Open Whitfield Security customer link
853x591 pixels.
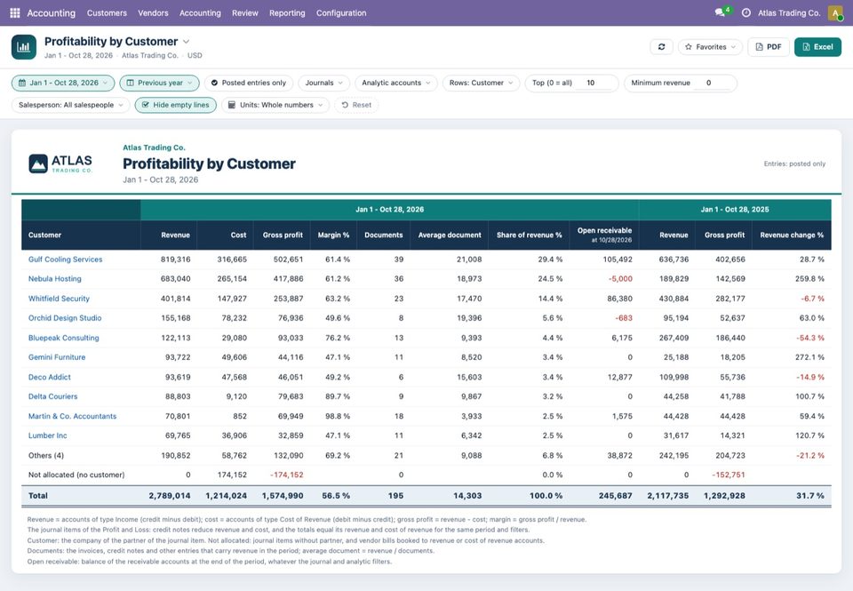coord(59,299)
